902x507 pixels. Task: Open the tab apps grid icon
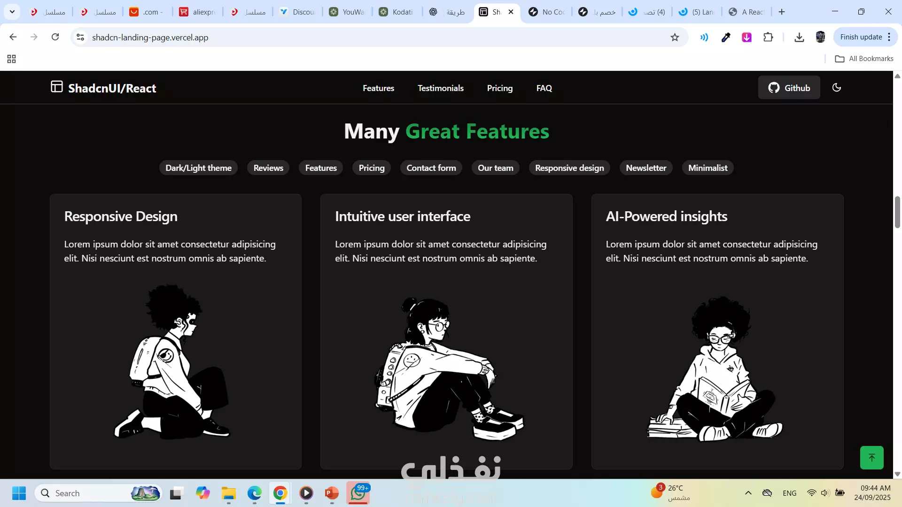click(x=12, y=59)
